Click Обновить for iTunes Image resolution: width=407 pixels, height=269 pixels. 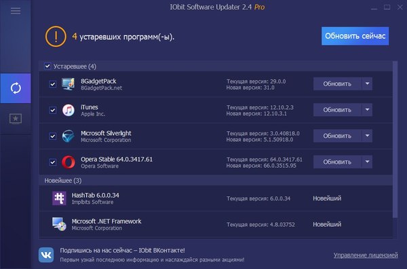(337, 109)
